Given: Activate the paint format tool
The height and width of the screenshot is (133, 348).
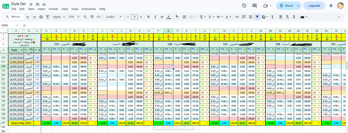Looking at the screenshot, I should [x=47, y=17].
